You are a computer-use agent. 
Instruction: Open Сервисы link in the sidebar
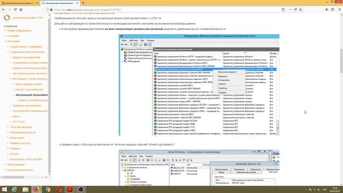point(15,149)
